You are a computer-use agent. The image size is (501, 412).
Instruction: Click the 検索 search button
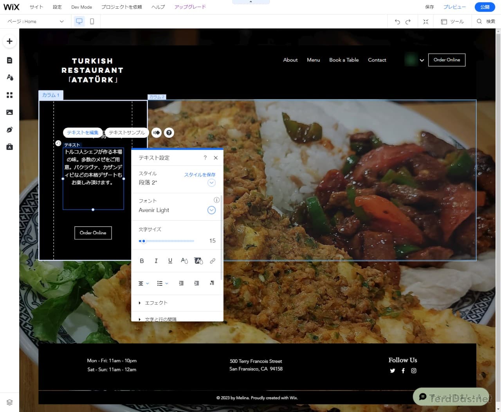(x=486, y=22)
